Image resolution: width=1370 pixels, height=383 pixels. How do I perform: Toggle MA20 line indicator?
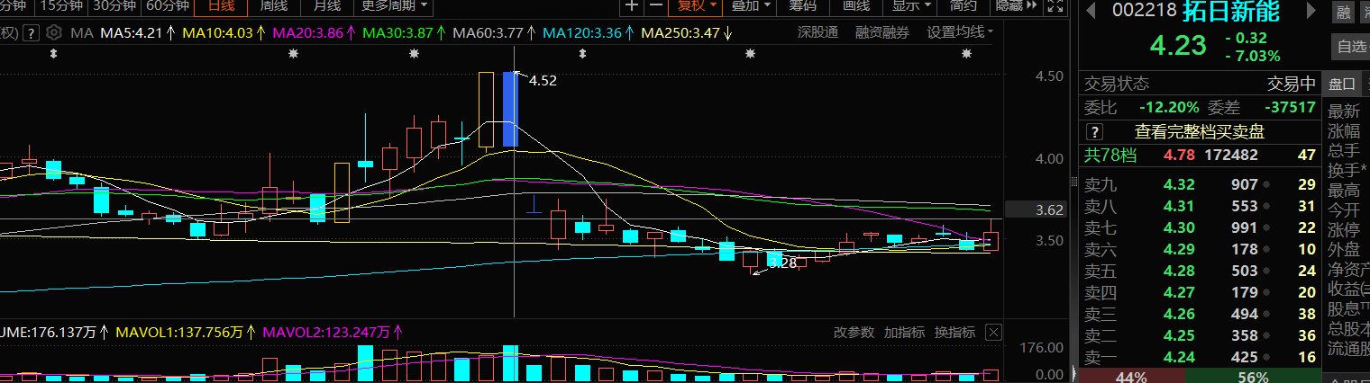tap(314, 33)
